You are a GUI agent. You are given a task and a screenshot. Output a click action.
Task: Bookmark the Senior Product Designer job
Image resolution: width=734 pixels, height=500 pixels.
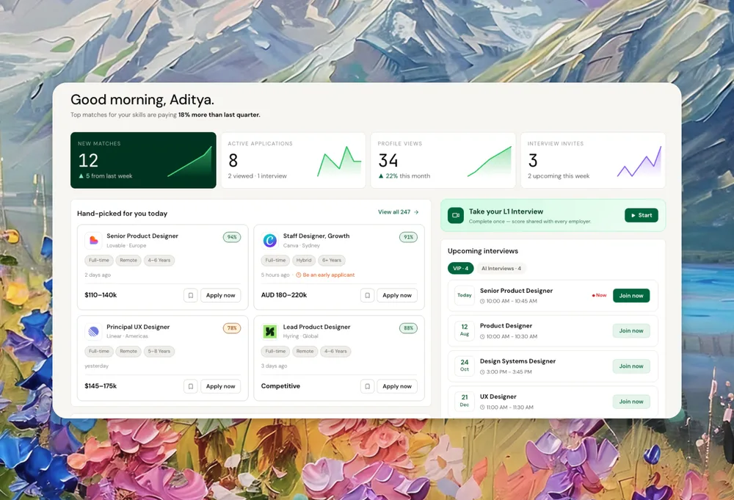[x=191, y=295]
